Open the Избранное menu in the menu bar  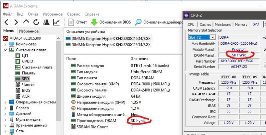(53, 14)
